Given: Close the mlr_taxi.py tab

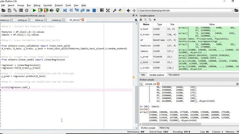Looking at the screenshot, I should [x=83, y=20].
